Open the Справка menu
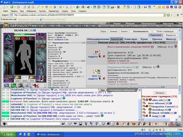Image resolution: width=183 pixels, height=137 pixels. [82, 11]
